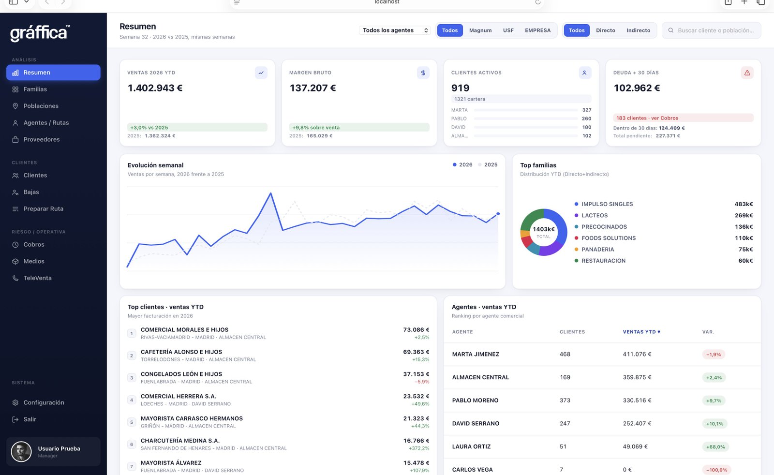The image size is (774, 475).
Task: Select the Directo channel filter
Action: 606,30
